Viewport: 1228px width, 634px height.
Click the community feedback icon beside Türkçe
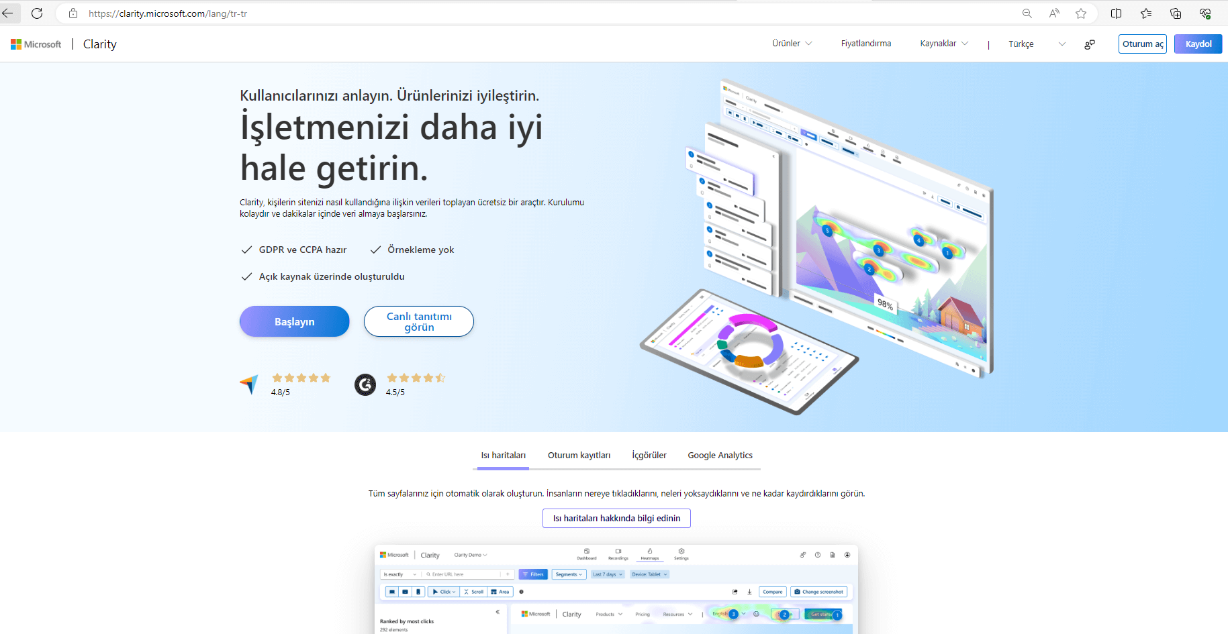click(x=1089, y=44)
